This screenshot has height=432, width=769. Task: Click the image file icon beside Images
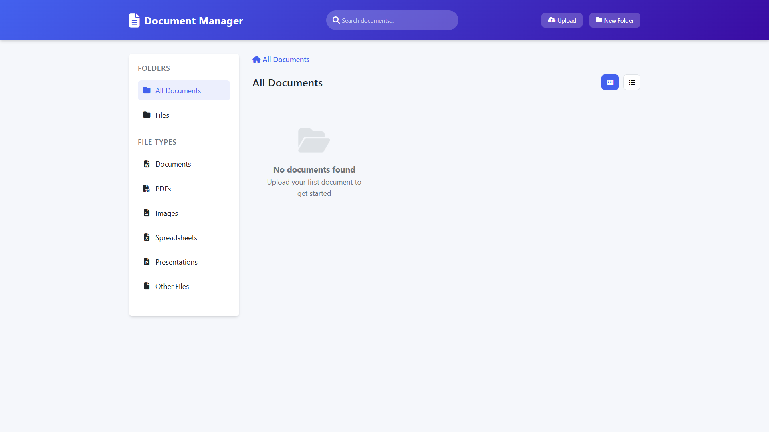coord(147,213)
